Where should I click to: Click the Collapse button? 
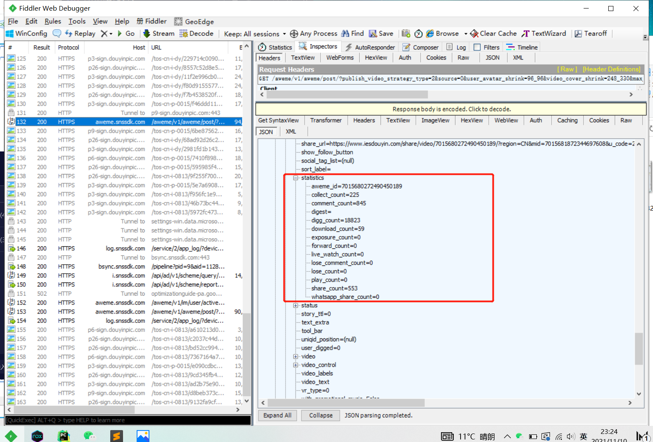(x=321, y=415)
